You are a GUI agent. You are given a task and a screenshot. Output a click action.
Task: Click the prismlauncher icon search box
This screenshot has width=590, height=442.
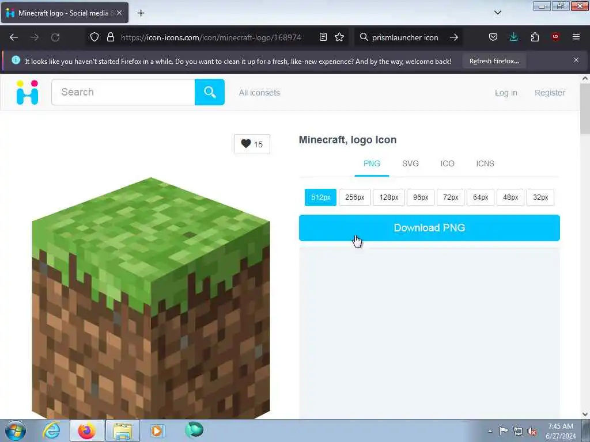tap(405, 37)
